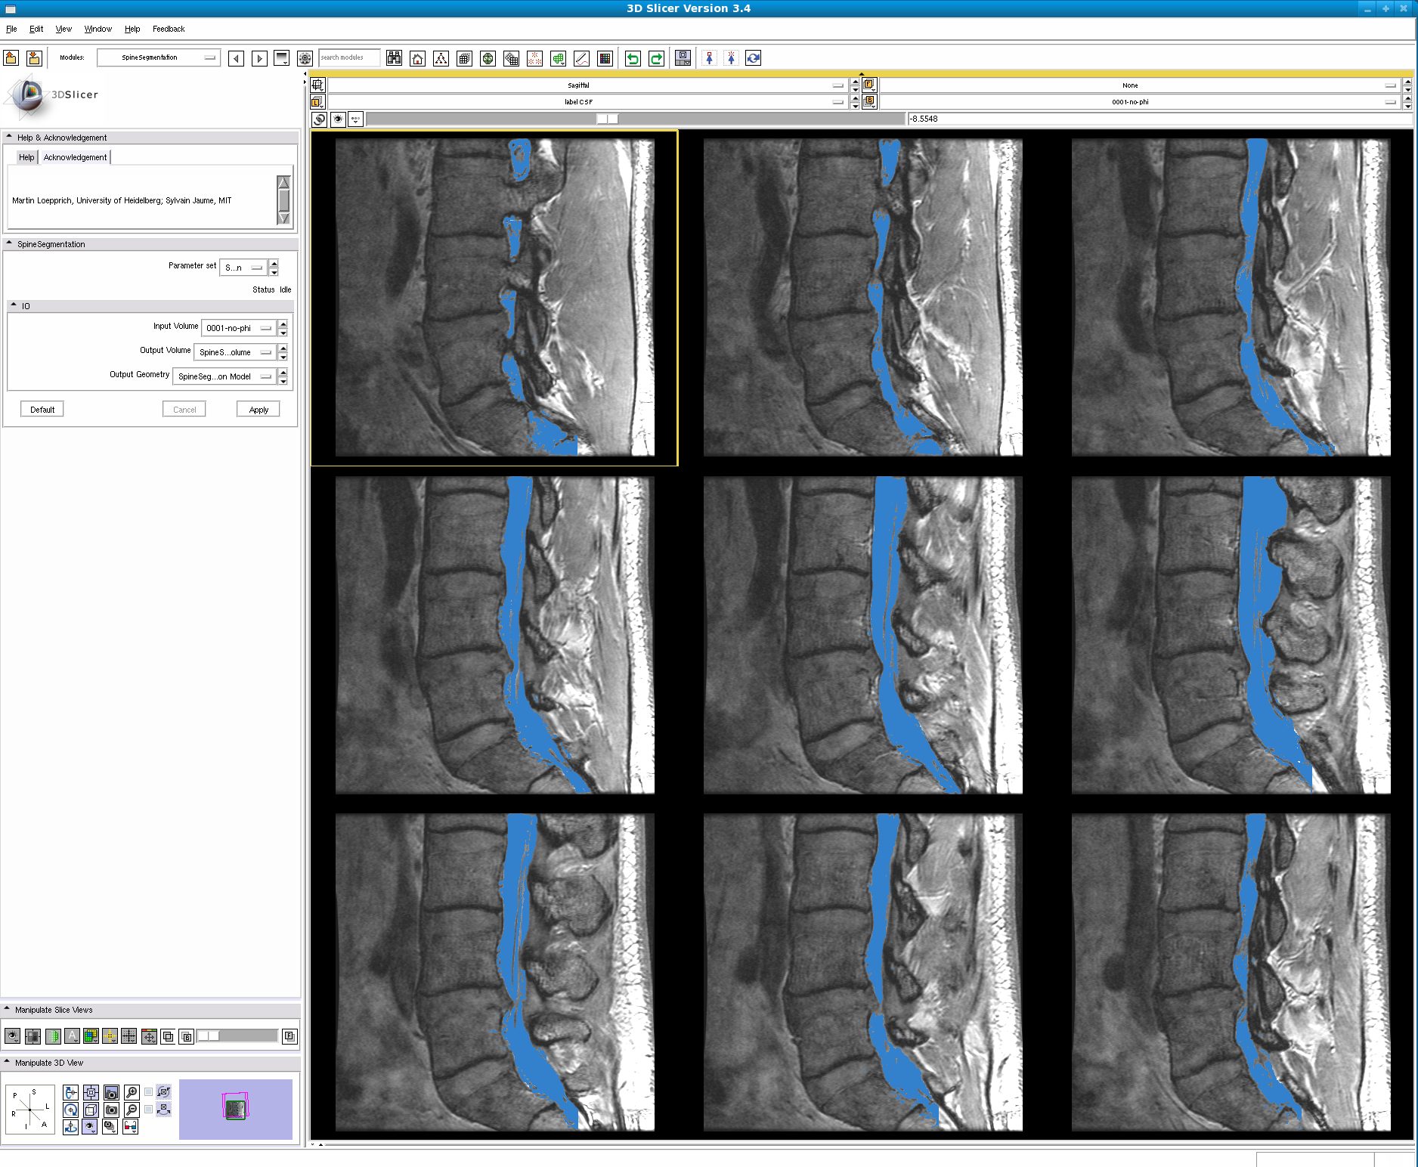This screenshot has height=1167, width=1418.
Task: Open the View menu
Action: (x=63, y=29)
